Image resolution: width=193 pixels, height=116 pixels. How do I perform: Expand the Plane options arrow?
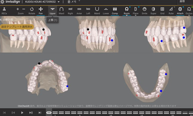(x=135, y=15)
